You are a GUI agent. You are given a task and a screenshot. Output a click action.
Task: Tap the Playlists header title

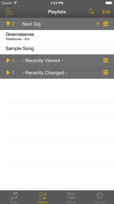(57, 12)
